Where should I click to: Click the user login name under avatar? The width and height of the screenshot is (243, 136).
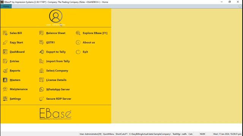coord(55,25)
